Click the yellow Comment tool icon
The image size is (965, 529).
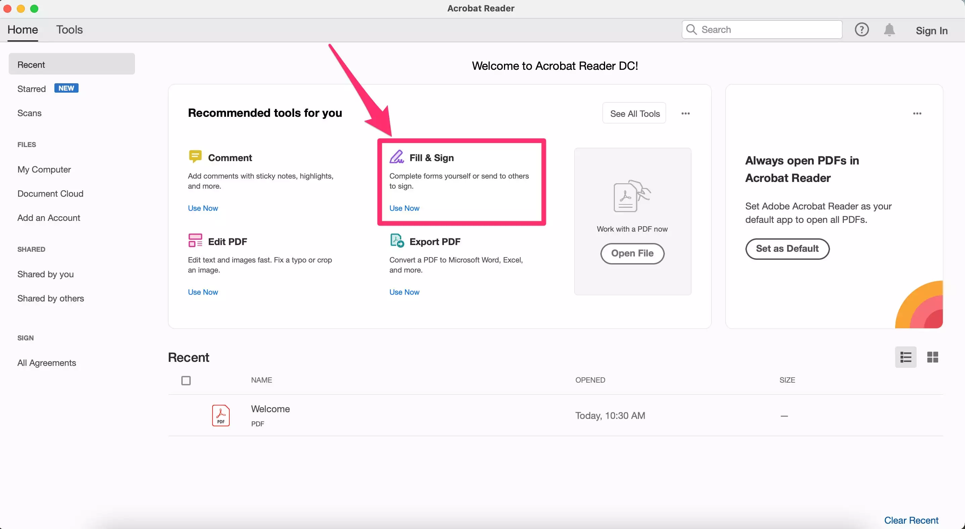[195, 156]
